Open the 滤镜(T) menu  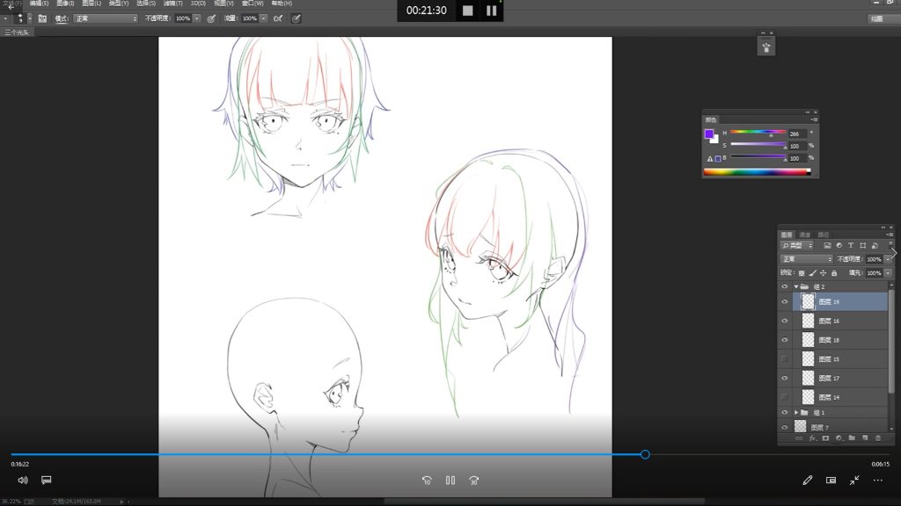point(173,4)
